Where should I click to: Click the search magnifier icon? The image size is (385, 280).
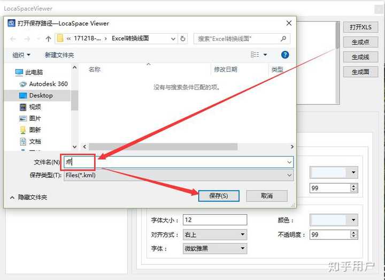283,39
